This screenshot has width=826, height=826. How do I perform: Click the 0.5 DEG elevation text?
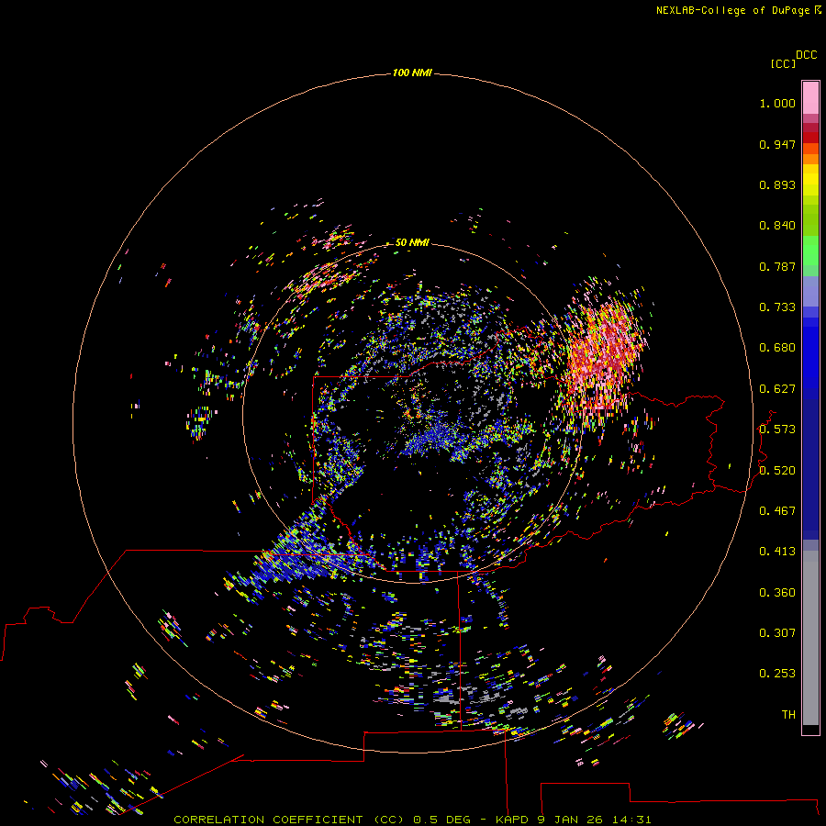441,820
